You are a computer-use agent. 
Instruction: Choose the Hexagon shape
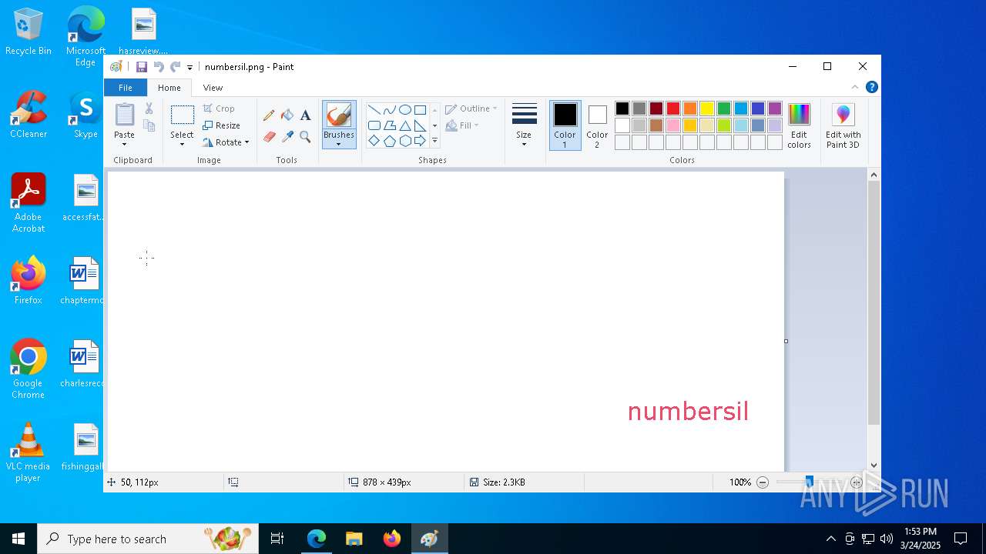[404, 141]
